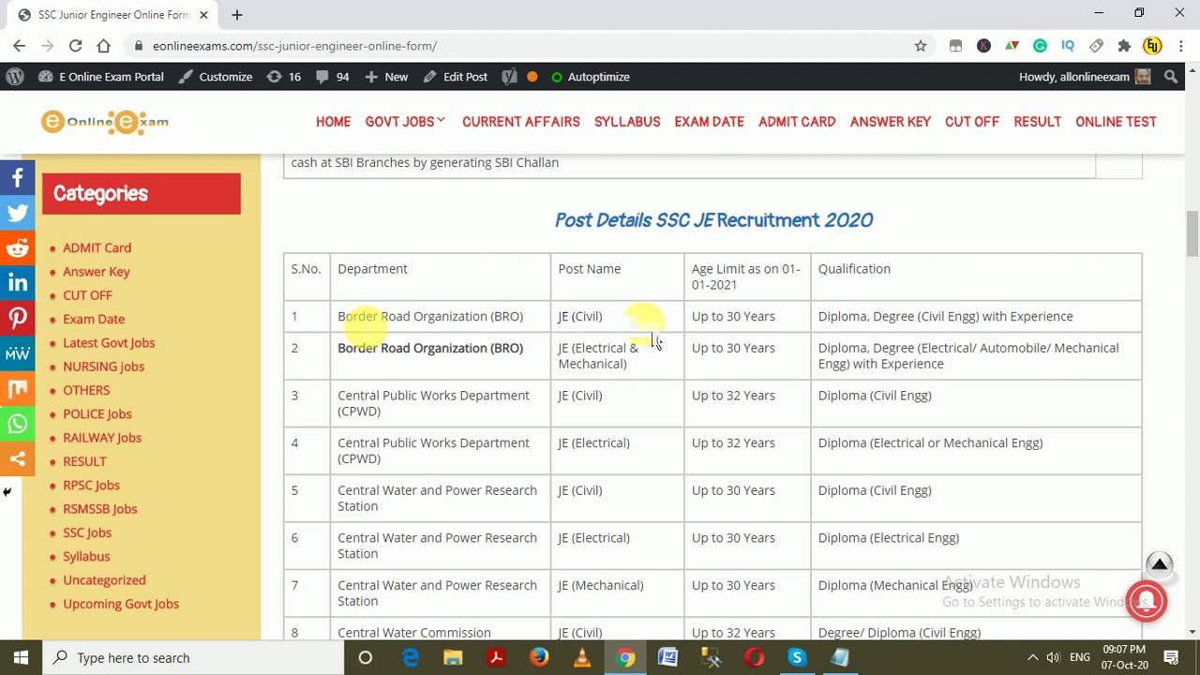Open CURRENT AFFAIRS menu item
Viewport: 1200px width, 675px height.
520,122
